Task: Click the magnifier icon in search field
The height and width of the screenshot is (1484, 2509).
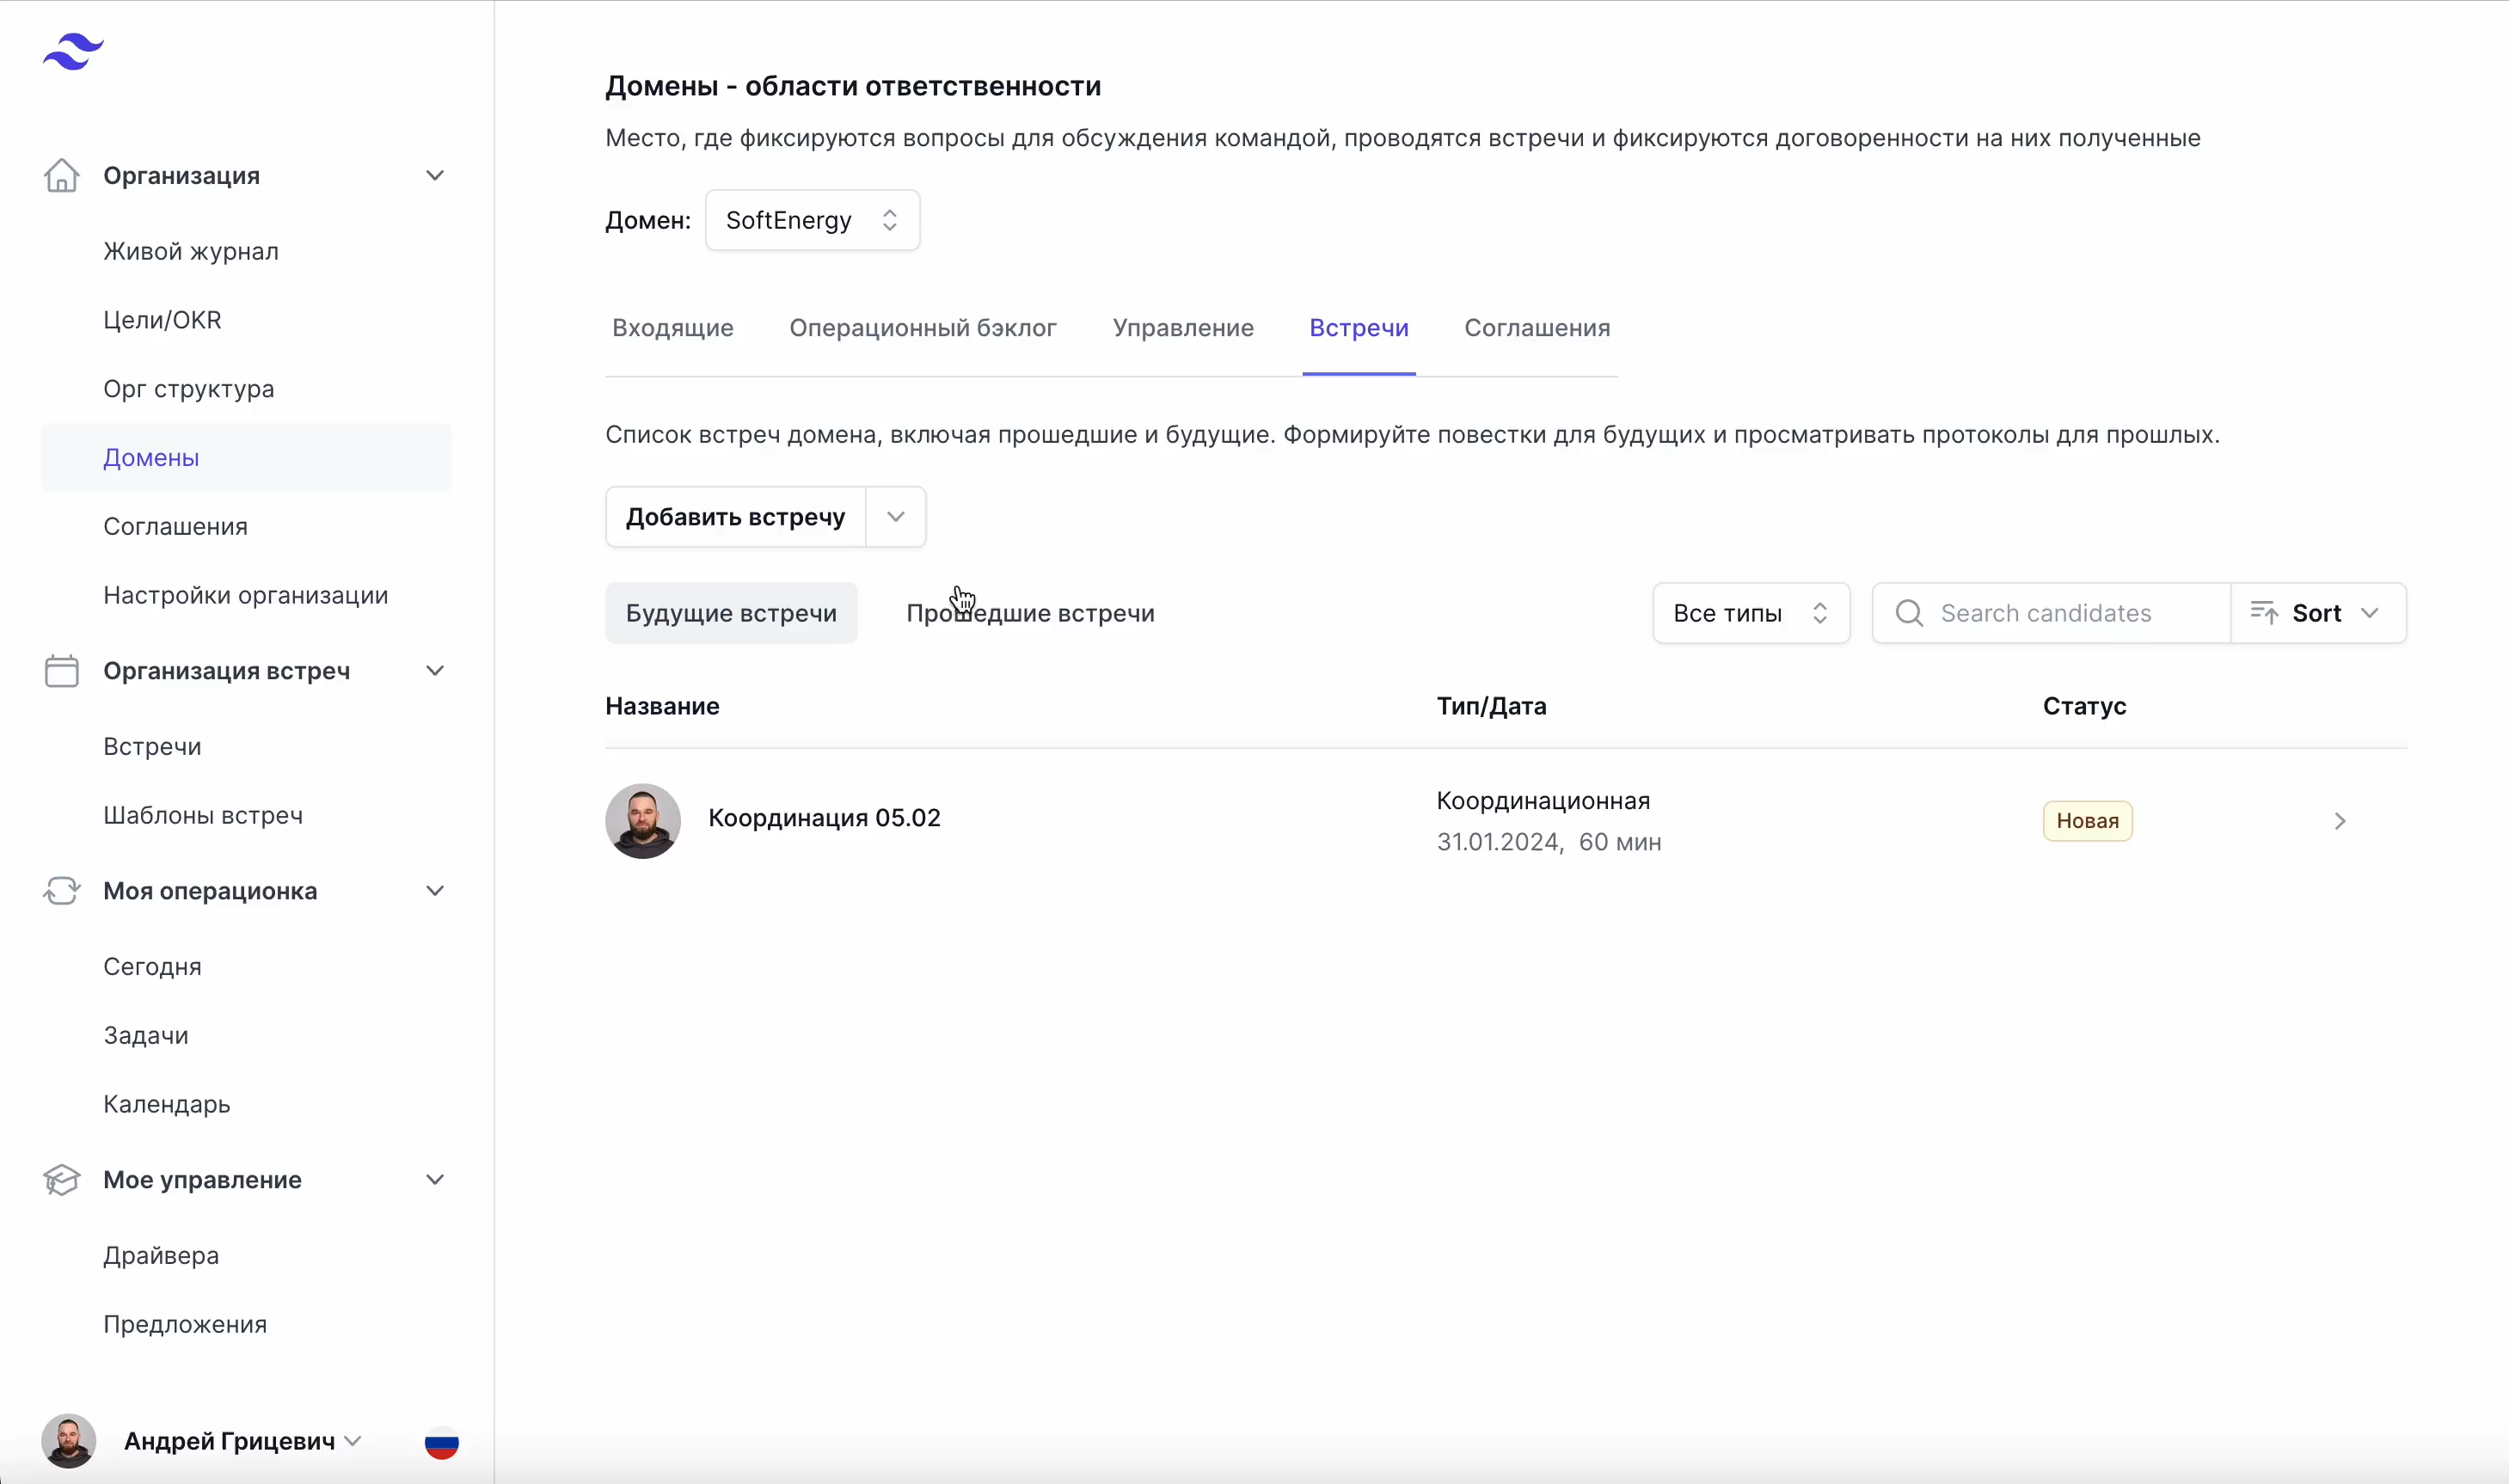Action: click(1909, 613)
